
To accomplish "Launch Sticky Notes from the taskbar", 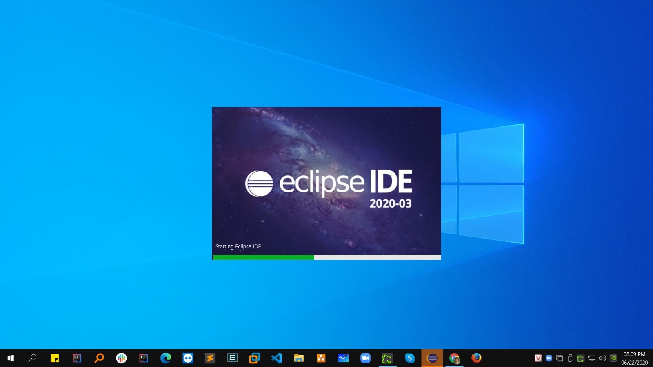I will click(55, 358).
